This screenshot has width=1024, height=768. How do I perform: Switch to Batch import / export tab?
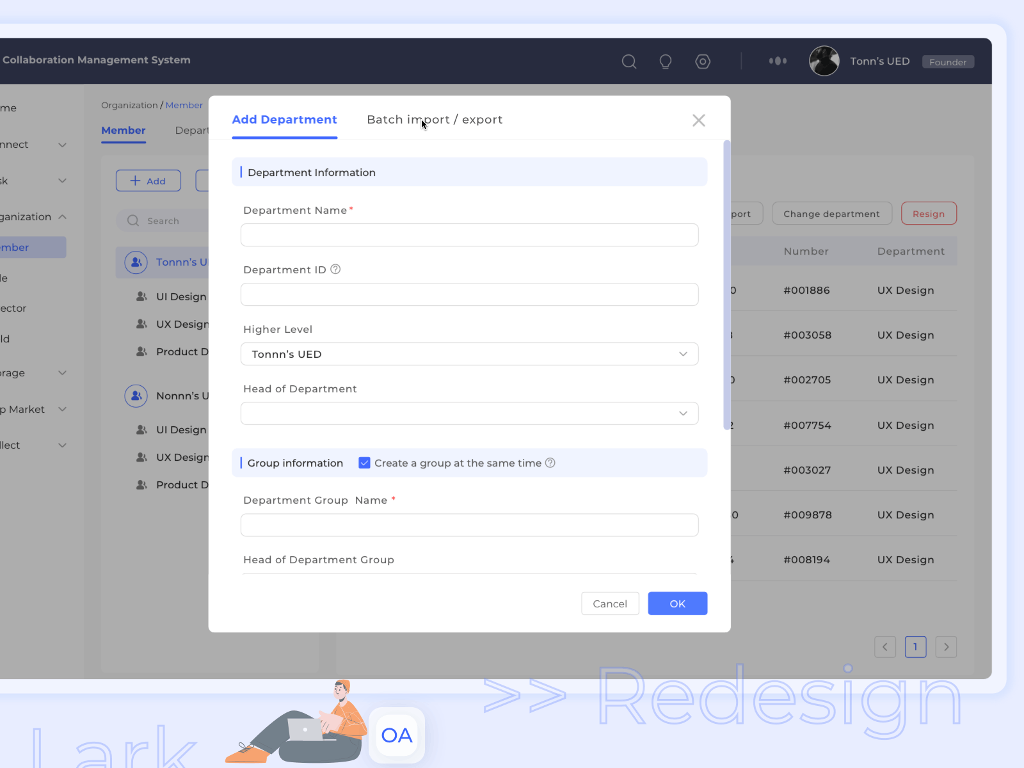click(x=435, y=120)
